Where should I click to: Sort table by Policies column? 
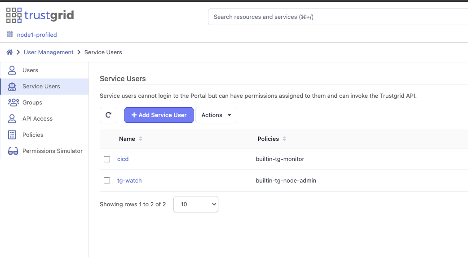[284, 139]
